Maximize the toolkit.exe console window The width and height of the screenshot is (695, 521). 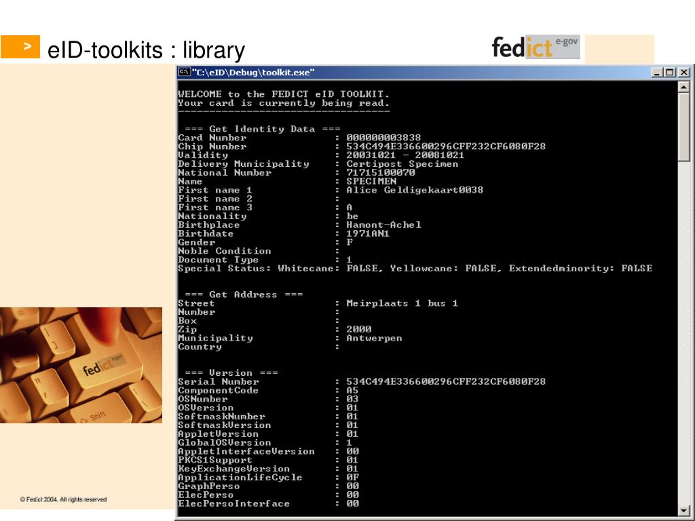point(669,72)
